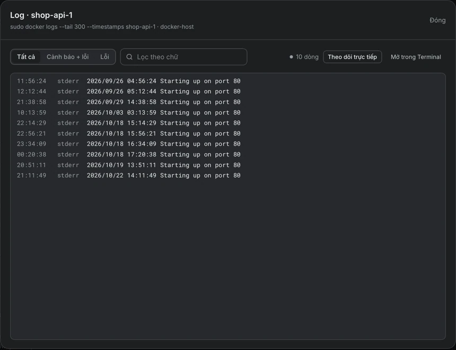Select log line timestamped 22:56:21
The height and width of the screenshot is (350, 456).
click(227, 133)
